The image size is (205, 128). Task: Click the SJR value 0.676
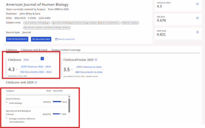pos(161,21)
